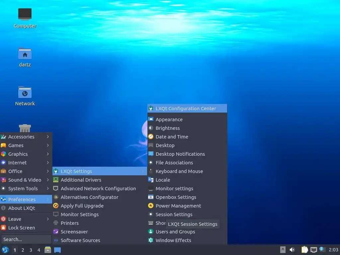Select the LXQt Settings menu entry
Viewport: 340px width, 255px height.
(100, 171)
